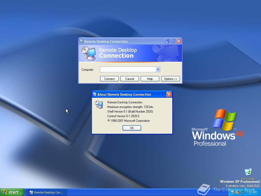
Task: Open the Start menu
Action: [x=12, y=192]
